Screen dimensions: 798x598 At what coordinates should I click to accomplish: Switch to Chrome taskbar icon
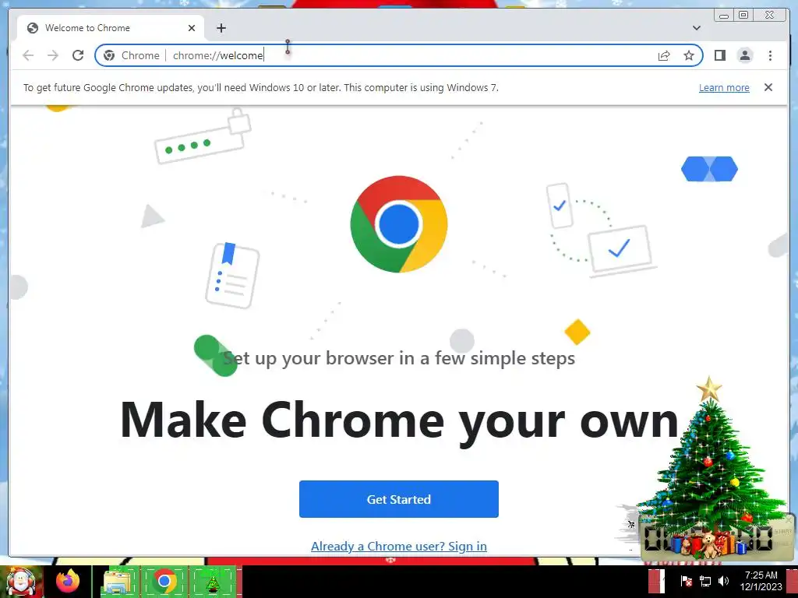pyautogui.click(x=164, y=581)
